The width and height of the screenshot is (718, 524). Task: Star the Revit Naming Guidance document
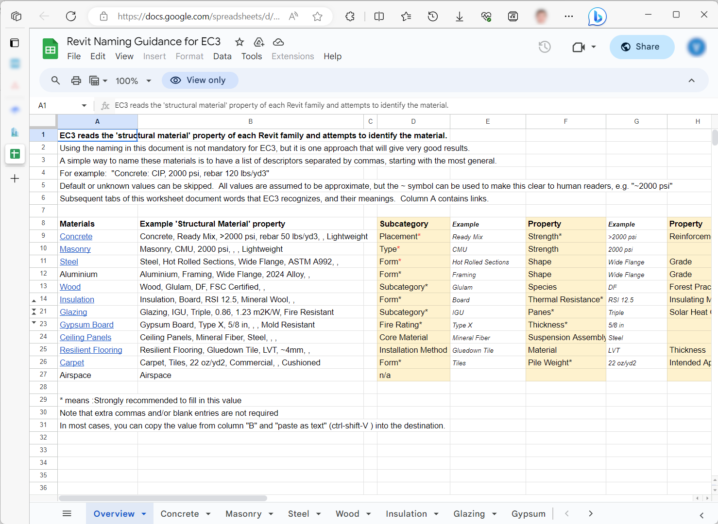(x=239, y=42)
